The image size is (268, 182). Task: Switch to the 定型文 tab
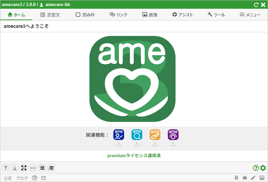(50, 15)
